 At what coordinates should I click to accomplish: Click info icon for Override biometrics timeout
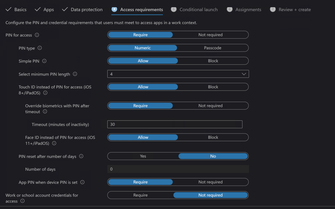pyautogui.click(x=45, y=112)
